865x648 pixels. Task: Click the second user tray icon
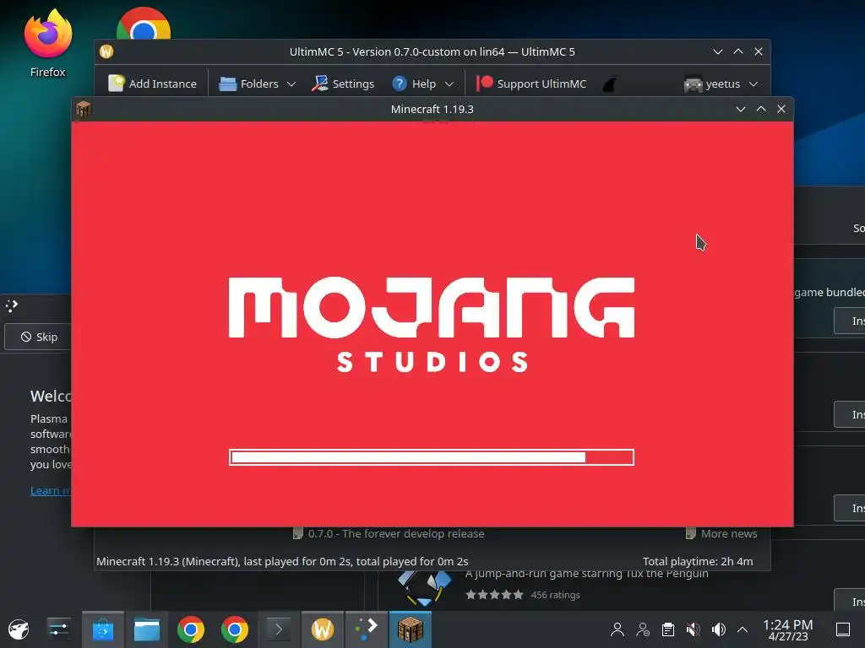click(x=643, y=629)
